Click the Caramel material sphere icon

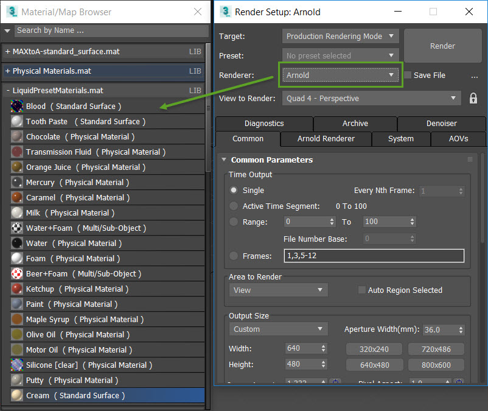click(x=17, y=198)
